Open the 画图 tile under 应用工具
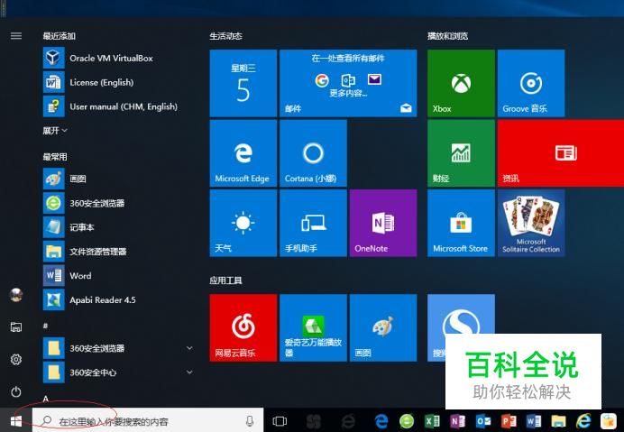The width and height of the screenshot is (624, 432). 383,327
